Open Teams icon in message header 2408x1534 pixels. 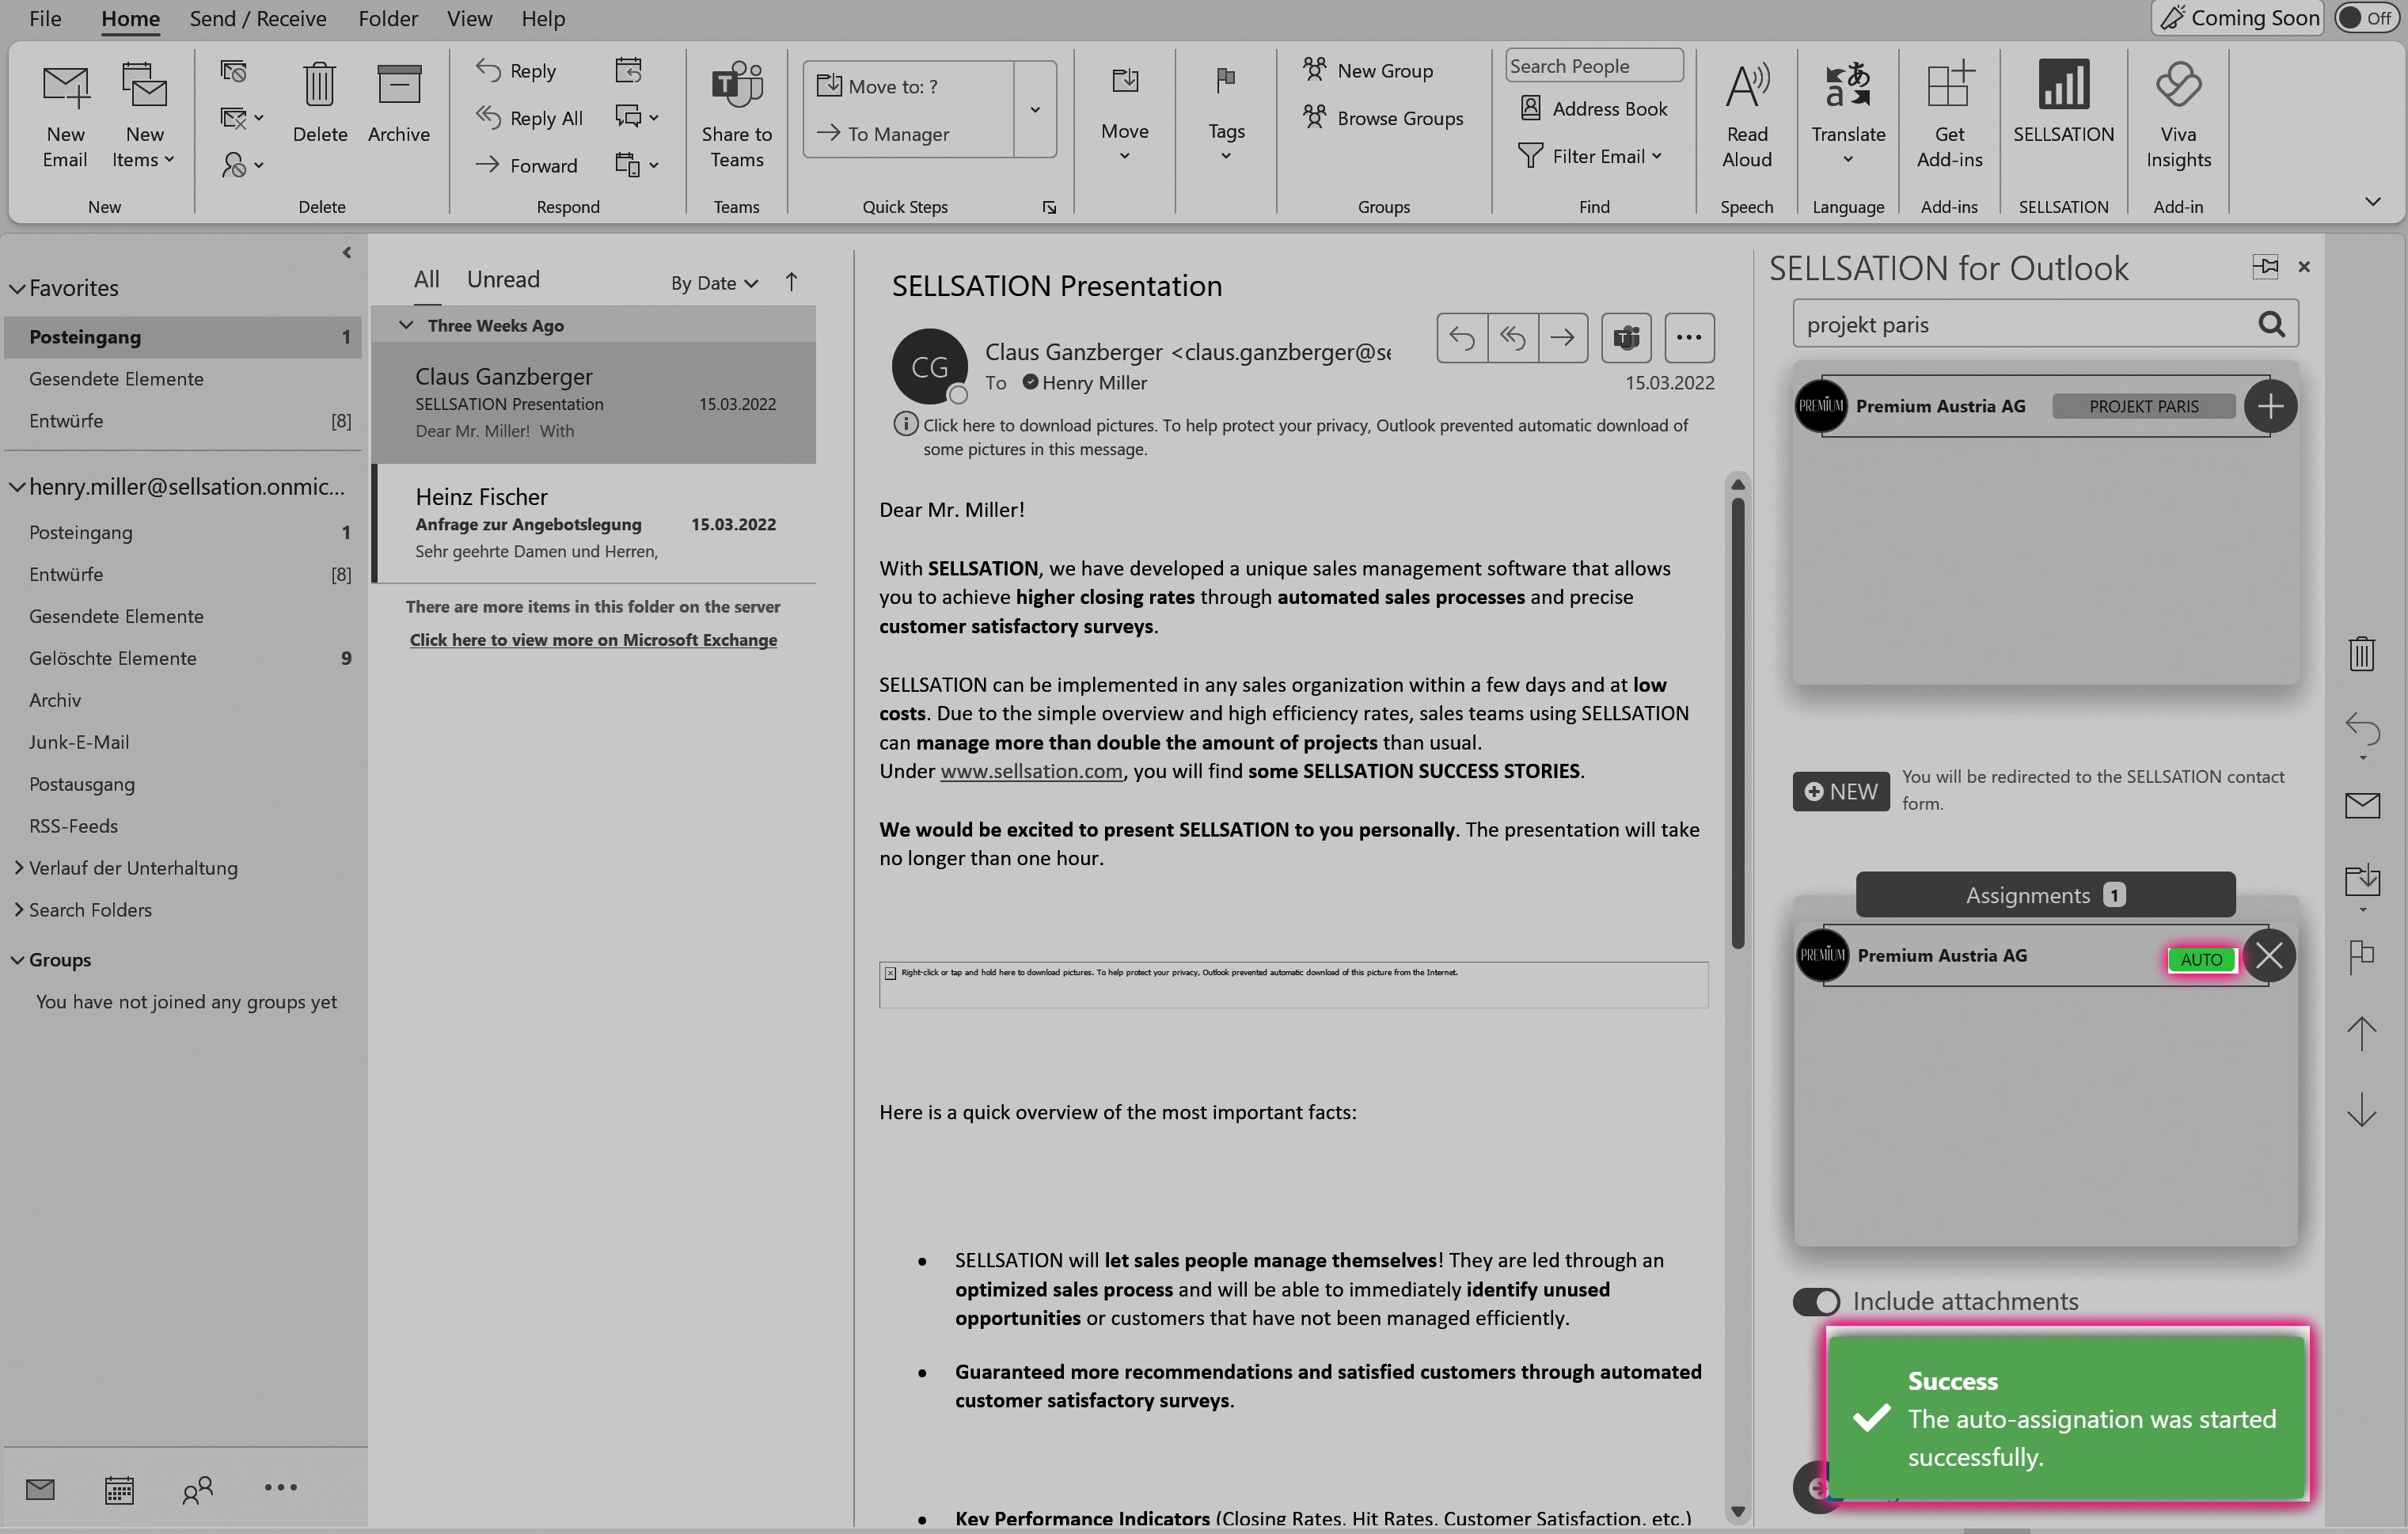click(1626, 337)
